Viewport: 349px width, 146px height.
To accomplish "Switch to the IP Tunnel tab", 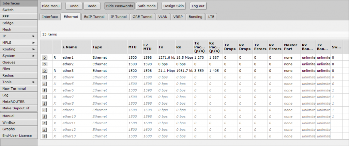I will tap(119, 17).
